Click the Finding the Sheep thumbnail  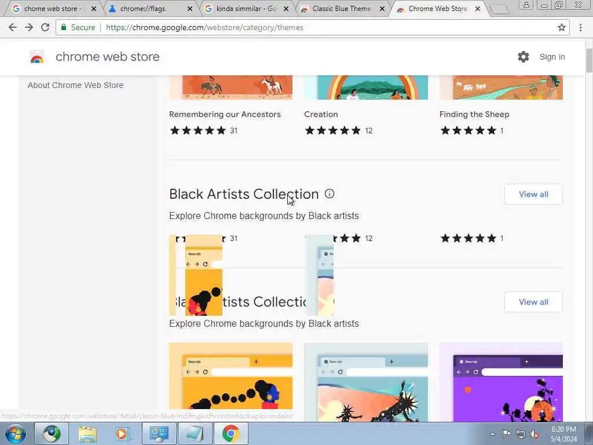501,87
